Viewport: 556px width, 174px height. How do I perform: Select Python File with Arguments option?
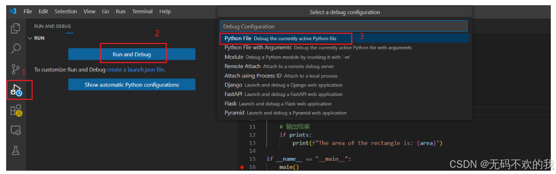click(x=344, y=47)
